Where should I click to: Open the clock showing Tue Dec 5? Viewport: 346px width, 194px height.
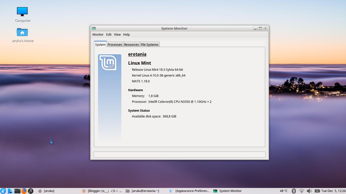pos(334,191)
